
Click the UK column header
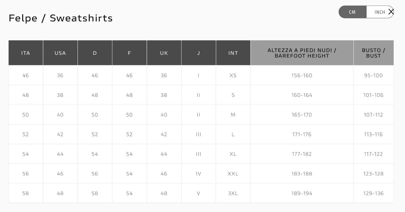coord(164,53)
